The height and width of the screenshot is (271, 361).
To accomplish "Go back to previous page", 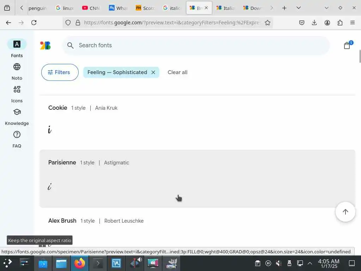I will (x=8, y=23).
